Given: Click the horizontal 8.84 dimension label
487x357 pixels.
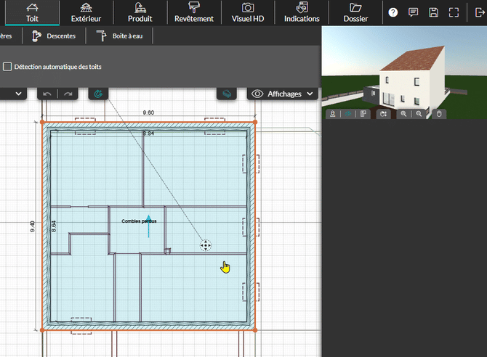Looking at the screenshot, I should coord(148,134).
